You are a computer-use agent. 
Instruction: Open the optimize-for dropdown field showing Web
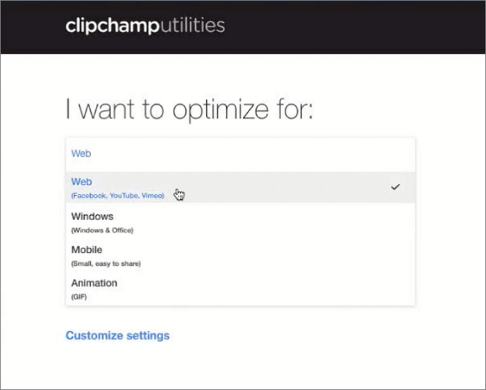click(x=240, y=153)
